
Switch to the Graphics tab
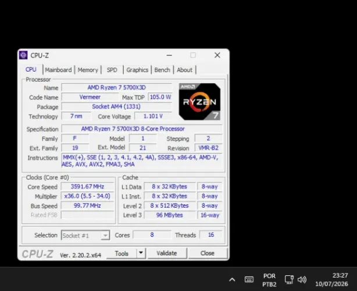[x=137, y=70]
